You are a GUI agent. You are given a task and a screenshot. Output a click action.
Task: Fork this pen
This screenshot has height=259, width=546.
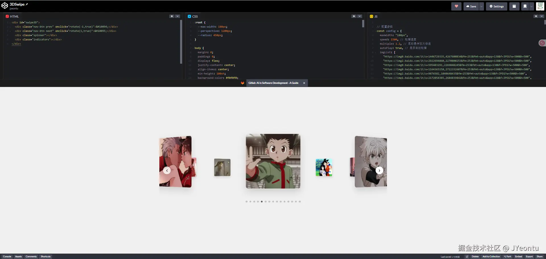point(508,256)
